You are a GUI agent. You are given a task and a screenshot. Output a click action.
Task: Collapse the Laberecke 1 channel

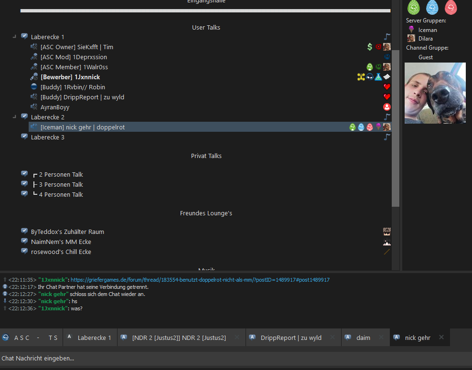(x=14, y=37)
